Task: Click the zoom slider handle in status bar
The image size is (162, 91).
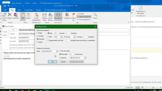Action: [x=153, y=87]
